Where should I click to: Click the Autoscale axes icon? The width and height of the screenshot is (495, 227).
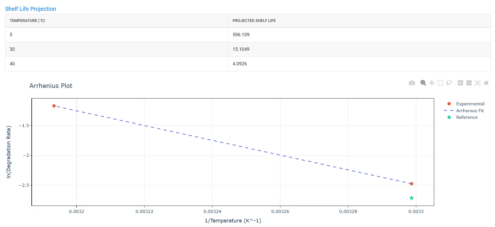[477, 83]
